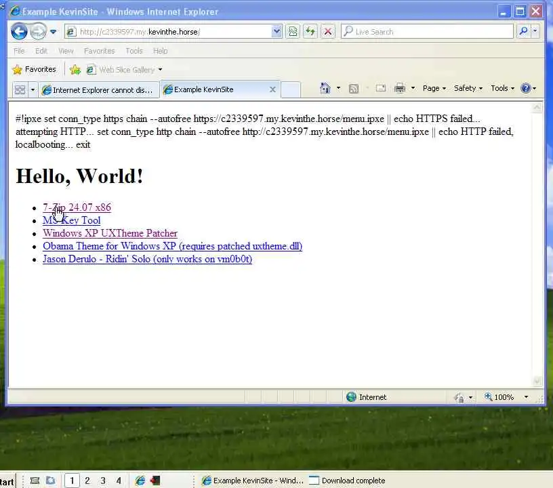Close the Example KevinSite tab
Viewport: 553px width, 488px height.
(x=272, y=89)
